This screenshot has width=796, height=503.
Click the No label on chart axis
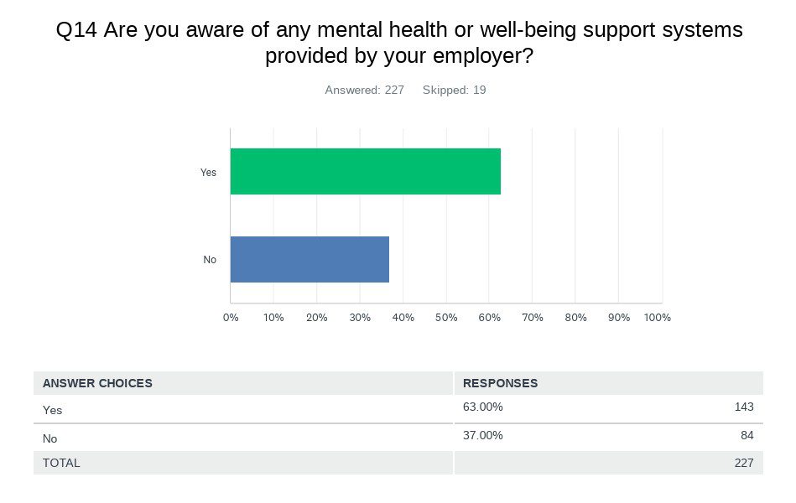tap(210, 260)
